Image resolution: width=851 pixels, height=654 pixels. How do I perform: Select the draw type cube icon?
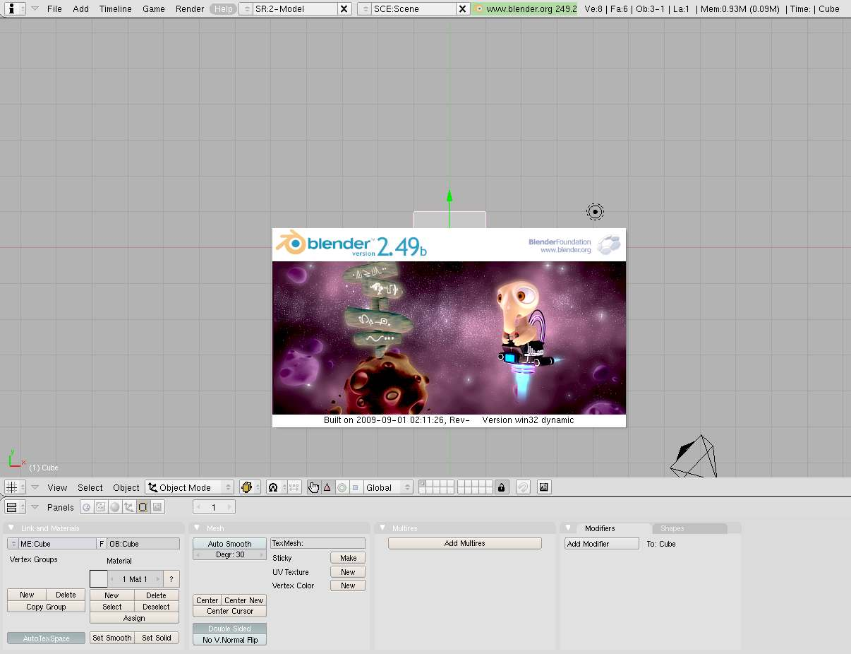coord(250,487)
